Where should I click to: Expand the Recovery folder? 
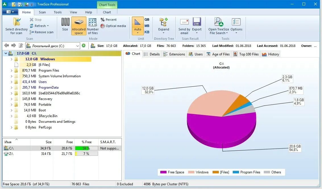pyautogui.click(x=11, y=99)
